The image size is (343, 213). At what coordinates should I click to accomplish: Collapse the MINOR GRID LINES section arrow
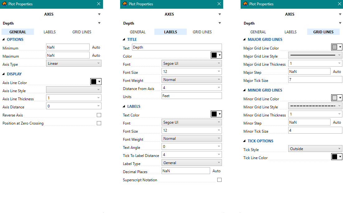[x=245, y=90]
